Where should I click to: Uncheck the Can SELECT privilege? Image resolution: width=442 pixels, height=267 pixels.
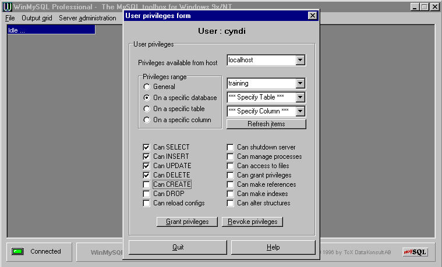coord(146,147)
